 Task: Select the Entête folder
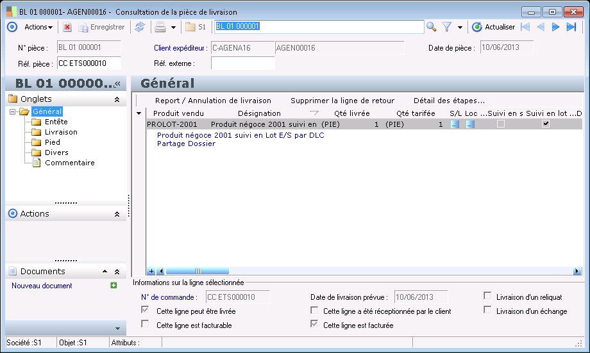pos(56,122)
